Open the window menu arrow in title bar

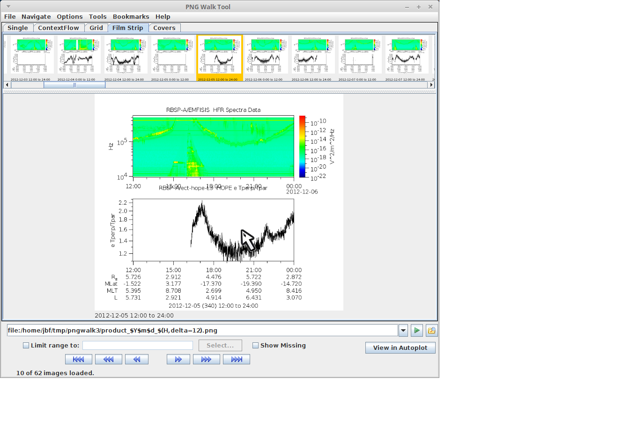(8, 7)
